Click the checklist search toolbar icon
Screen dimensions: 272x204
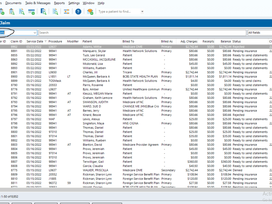click(55, 12)
